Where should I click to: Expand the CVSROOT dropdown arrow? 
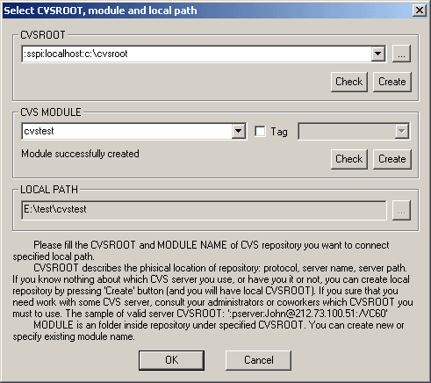pyautogui.click(x=377, y=54)
